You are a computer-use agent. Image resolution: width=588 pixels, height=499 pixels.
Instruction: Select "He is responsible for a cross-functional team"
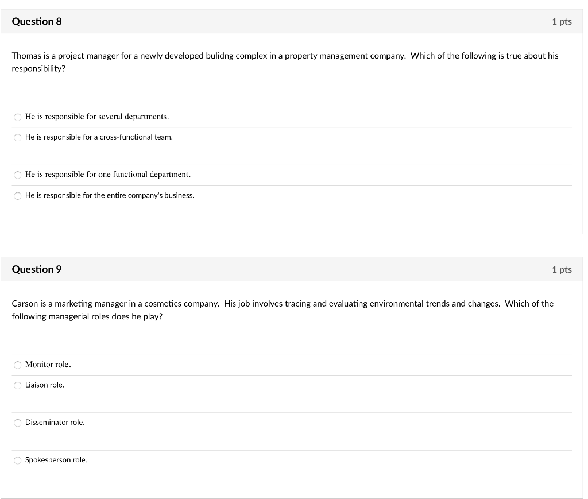coord(17,137)
